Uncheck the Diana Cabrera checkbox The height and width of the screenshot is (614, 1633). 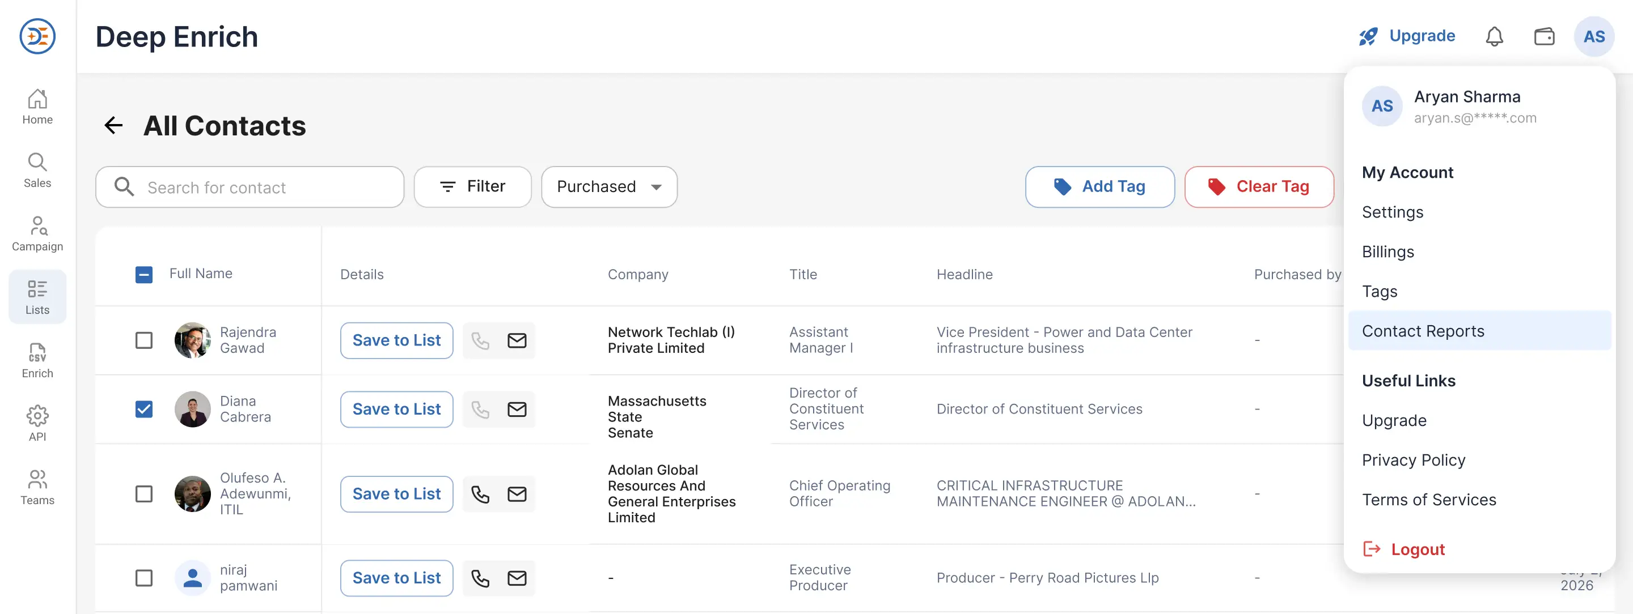pyautogui.click(x=144, y=409)
